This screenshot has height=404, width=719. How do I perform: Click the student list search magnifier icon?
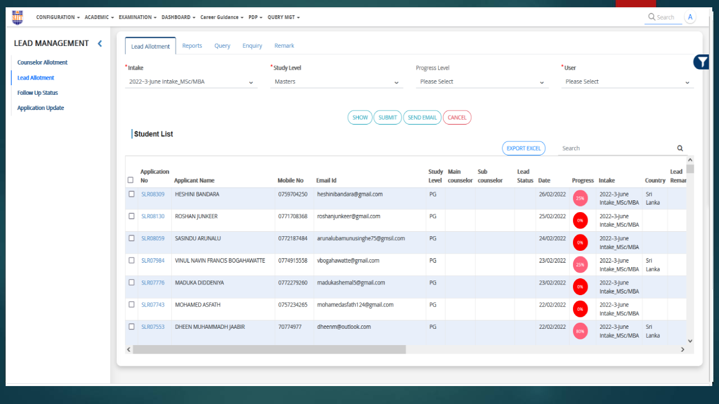[680, 148]
